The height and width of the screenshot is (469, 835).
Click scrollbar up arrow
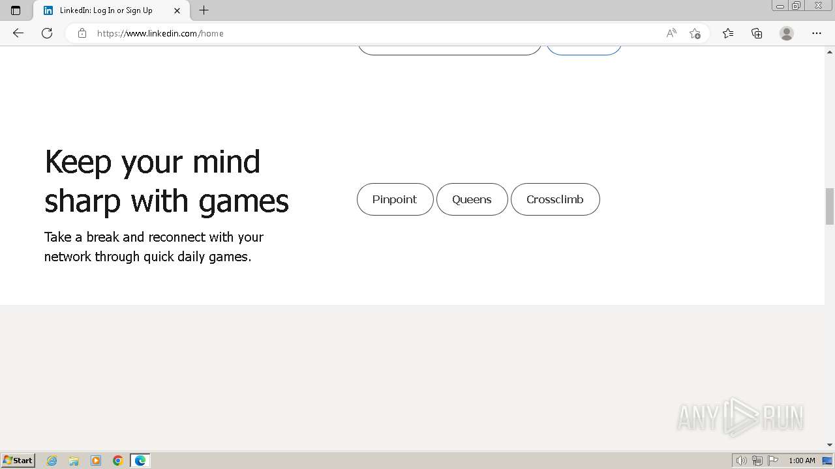pyautogui.click(x=830, y=51)
